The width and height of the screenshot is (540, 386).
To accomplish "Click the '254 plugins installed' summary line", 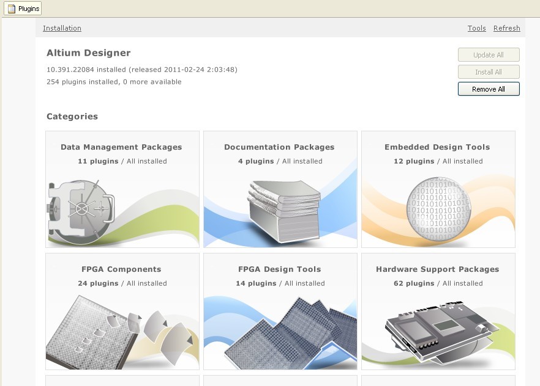I will tap(114, 82).
